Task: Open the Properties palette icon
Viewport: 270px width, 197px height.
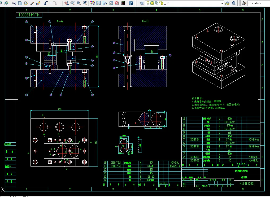Action: pos(93,3)
